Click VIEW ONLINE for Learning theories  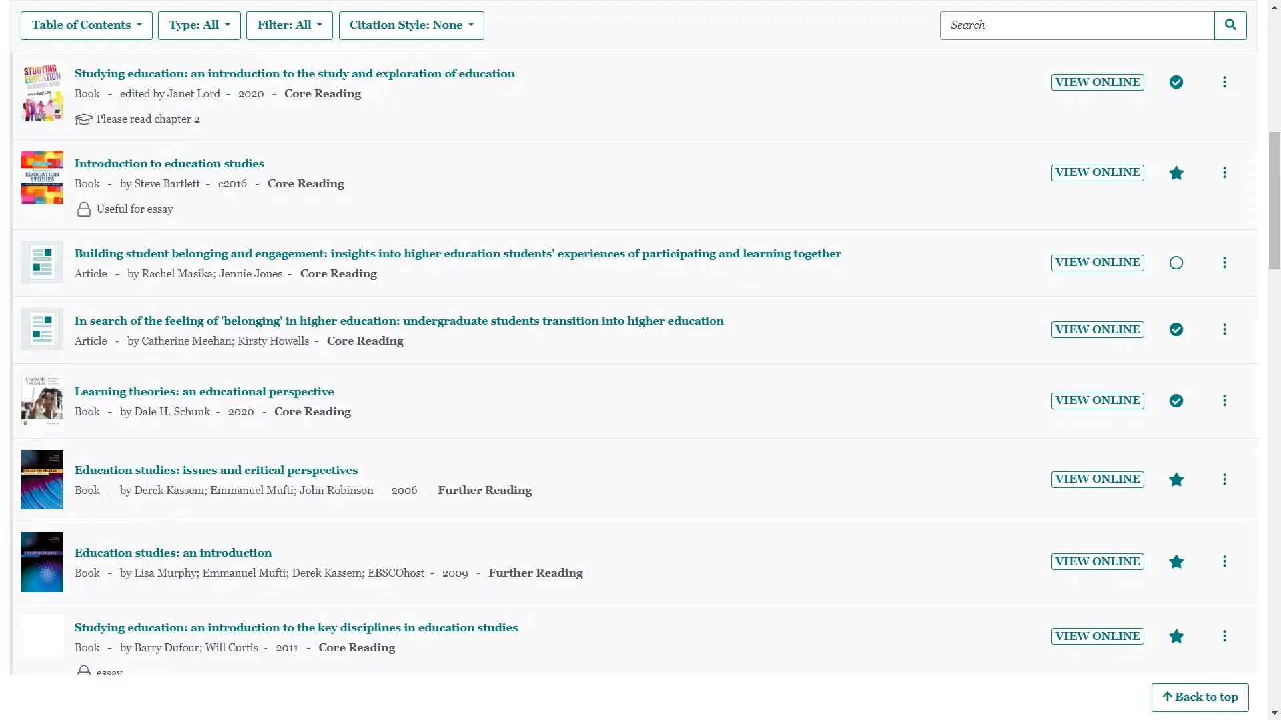1098,400
